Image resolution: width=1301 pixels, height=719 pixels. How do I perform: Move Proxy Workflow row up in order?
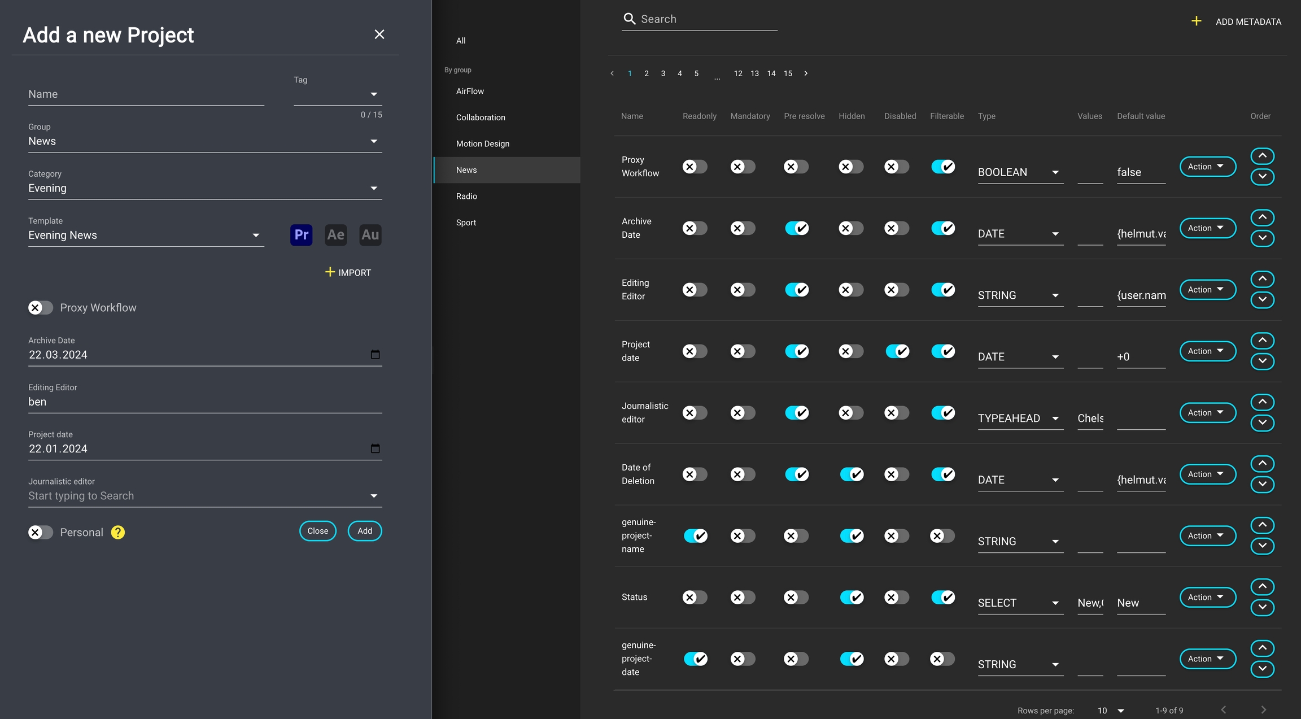point(1262,155)
